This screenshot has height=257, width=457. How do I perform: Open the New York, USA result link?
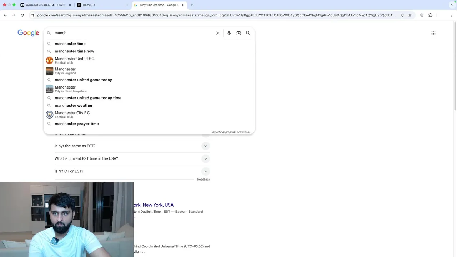(x=154, y=205)
